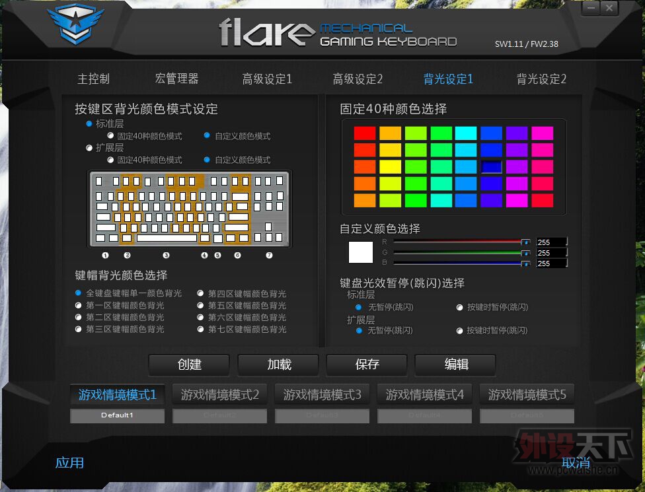The height and width of the screenshot is (492, 645).
Task: Click the G value field showing 255
Action: click(552, 253)
